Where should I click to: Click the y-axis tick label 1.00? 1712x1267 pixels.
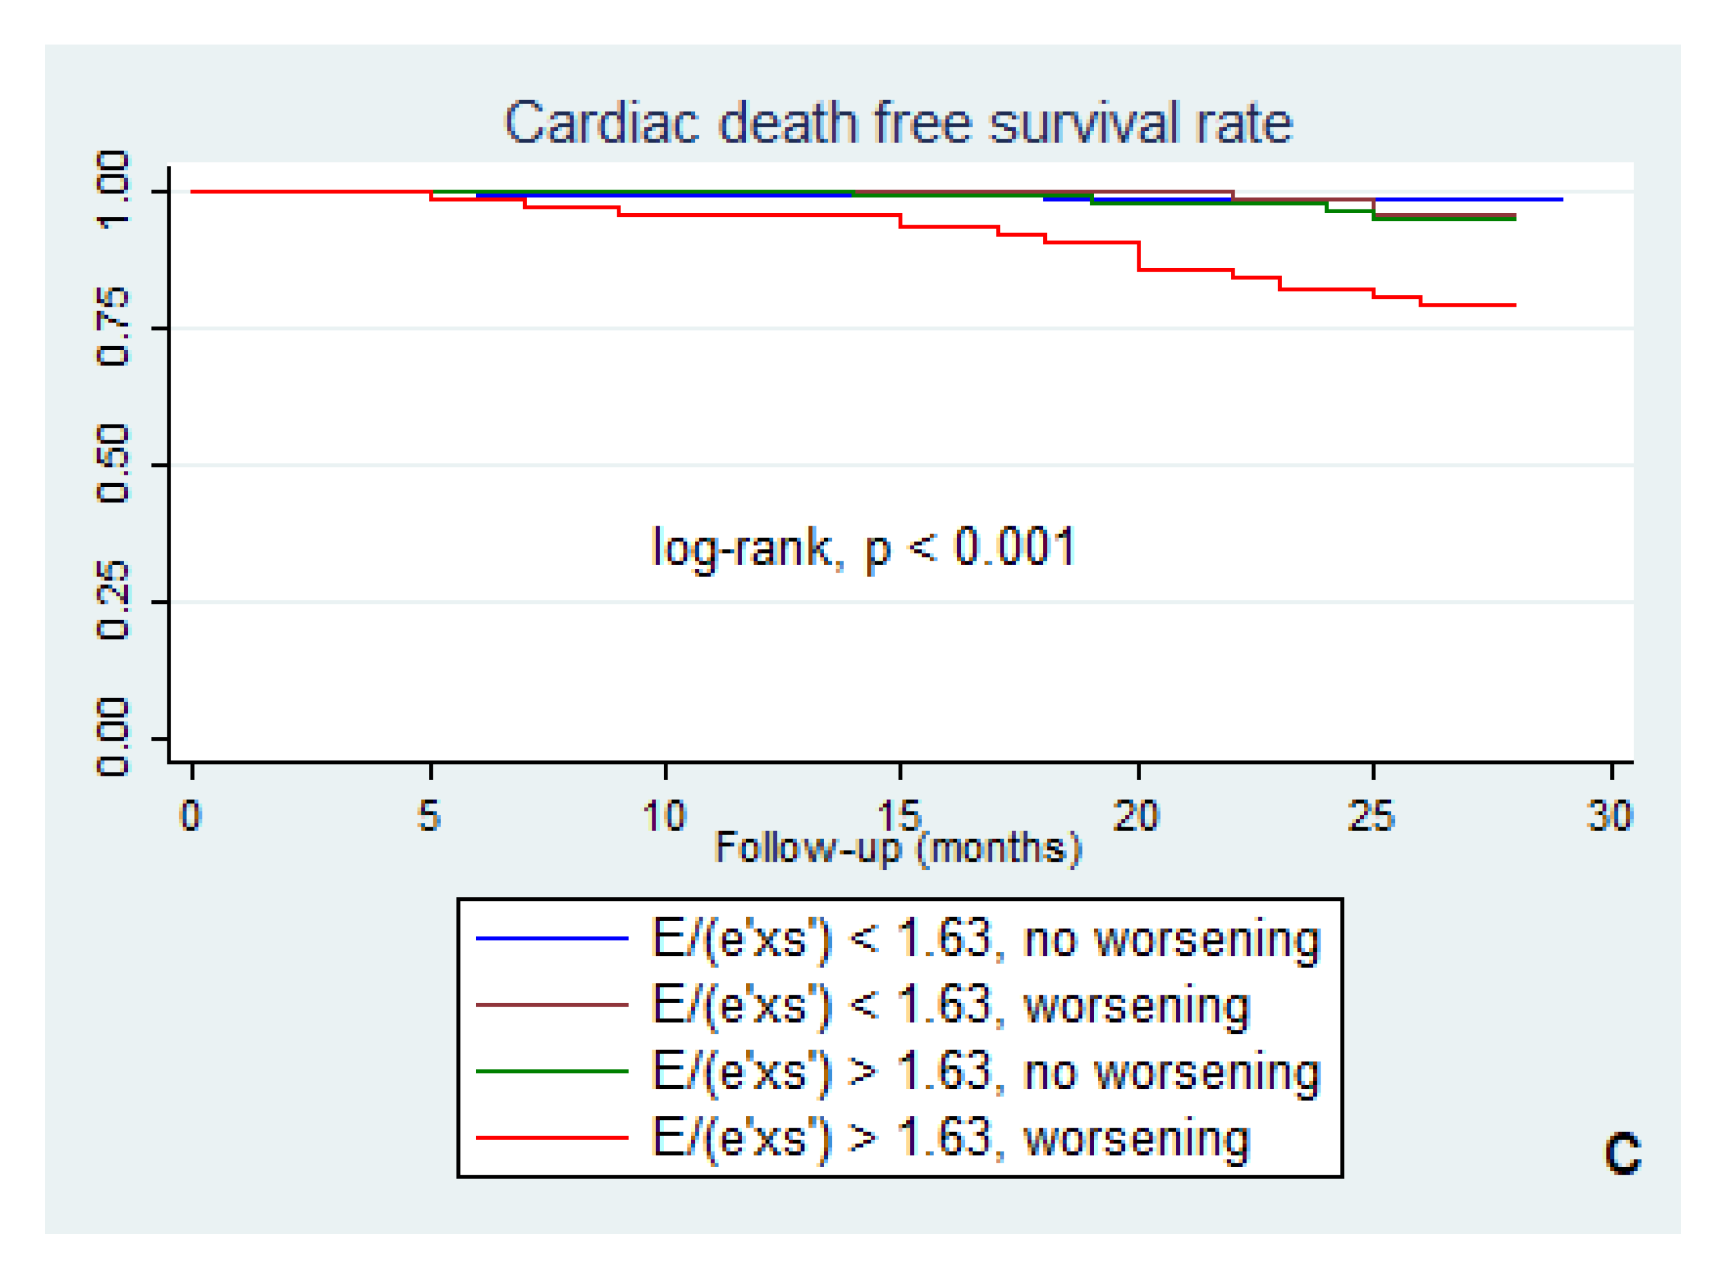pyautogui.click(x=113, y=190)
